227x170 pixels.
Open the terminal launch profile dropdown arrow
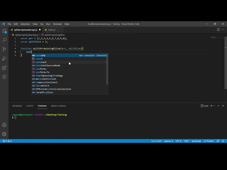pos(214,106)
